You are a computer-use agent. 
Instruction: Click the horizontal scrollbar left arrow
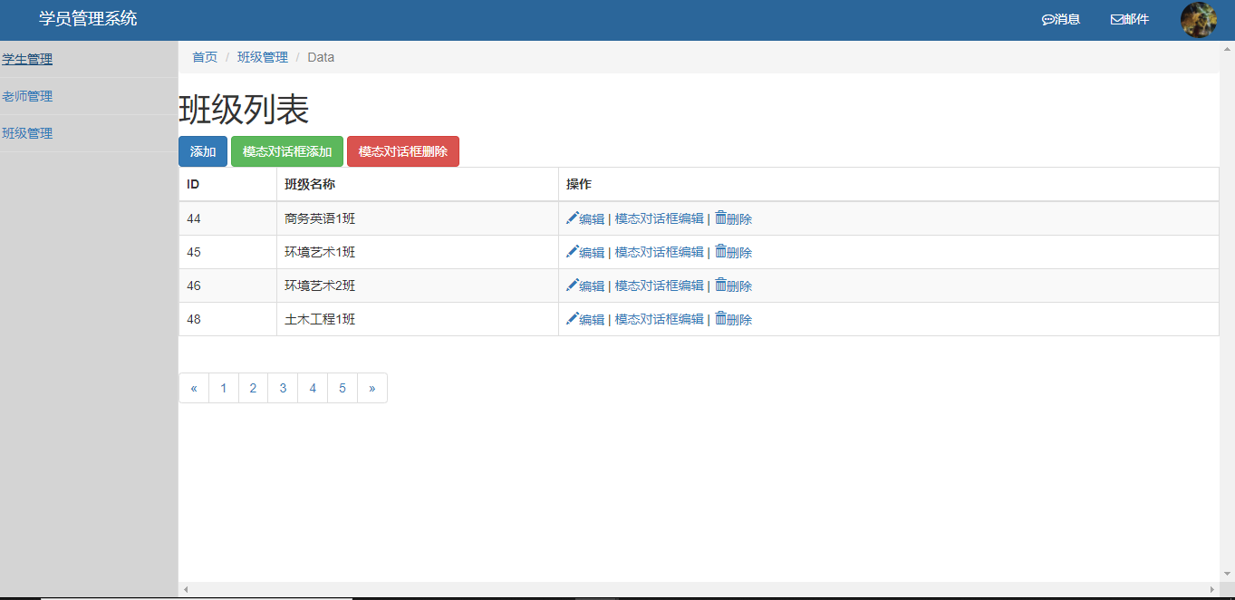click(186, 589)
